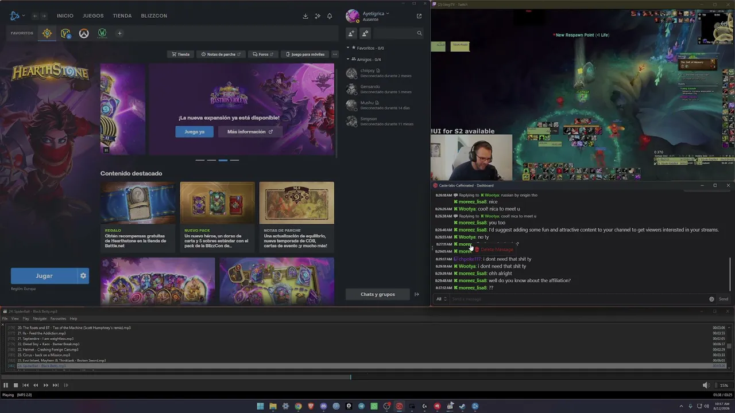Open the Foros link
The height and width of the screenshot is (413, 735).
pos(263,54)
